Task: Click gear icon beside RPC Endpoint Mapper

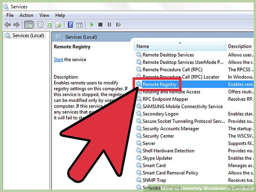Action: [139, 99]
